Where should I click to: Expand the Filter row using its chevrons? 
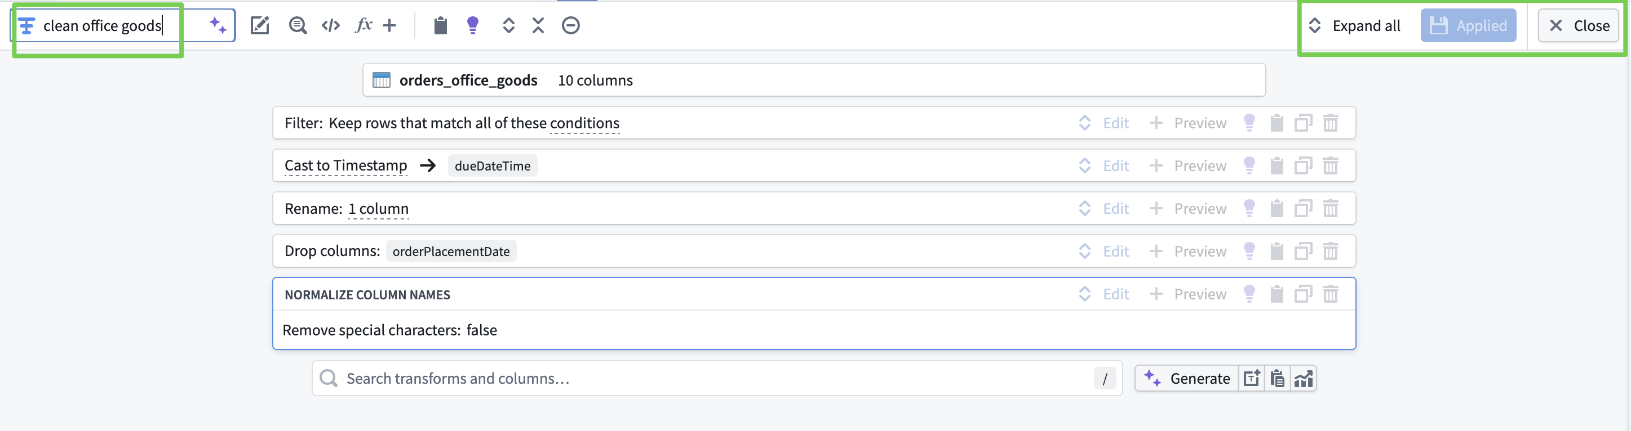point(1084,123)
